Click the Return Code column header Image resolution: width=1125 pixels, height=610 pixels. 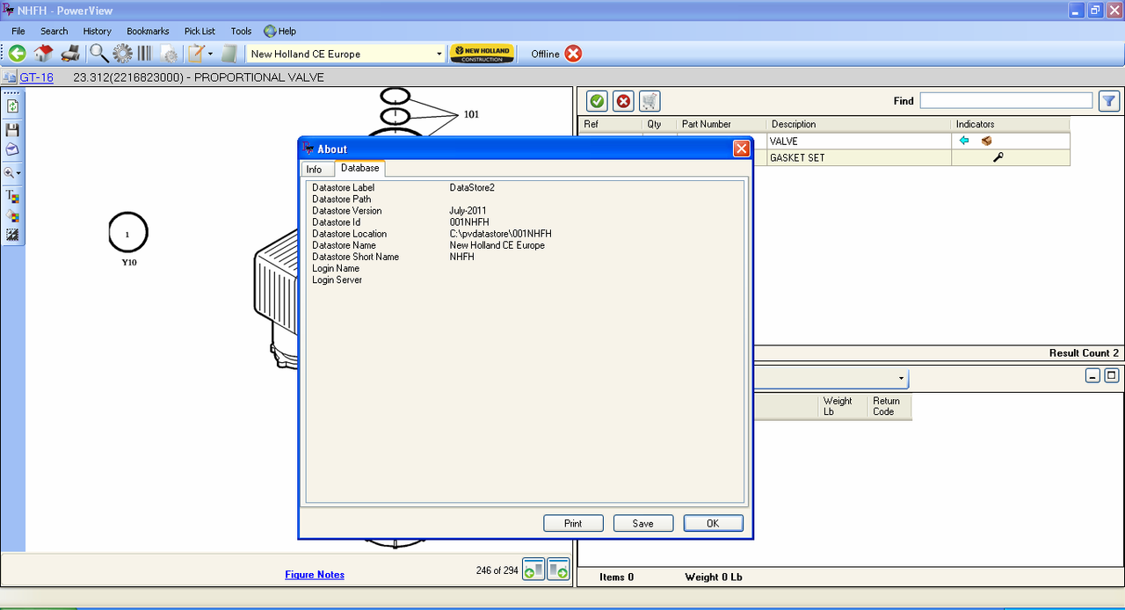pyautogui.click(x=889, y=406)
